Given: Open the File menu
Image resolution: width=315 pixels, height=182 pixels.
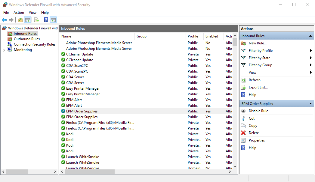Looking at the screenshot, I should click(6, 13).
